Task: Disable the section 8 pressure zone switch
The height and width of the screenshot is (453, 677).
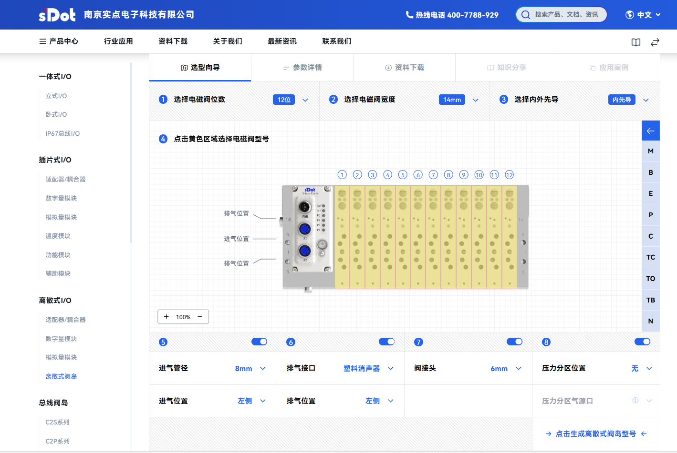Action: (x=642, y=342)
